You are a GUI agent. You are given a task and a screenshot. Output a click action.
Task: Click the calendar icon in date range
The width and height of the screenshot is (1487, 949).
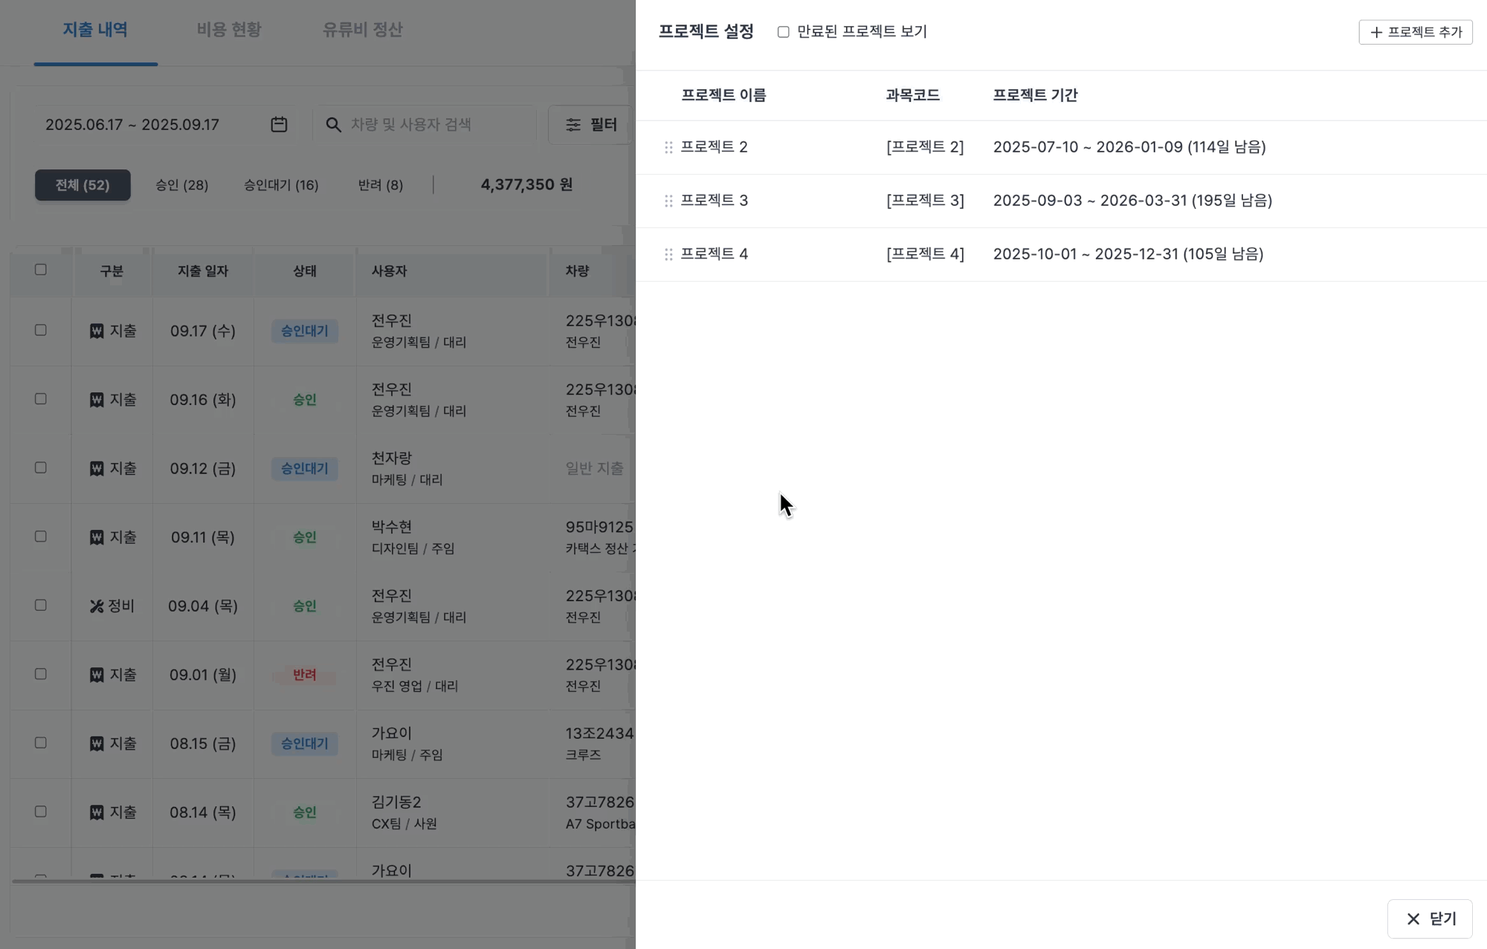point(279,124)
